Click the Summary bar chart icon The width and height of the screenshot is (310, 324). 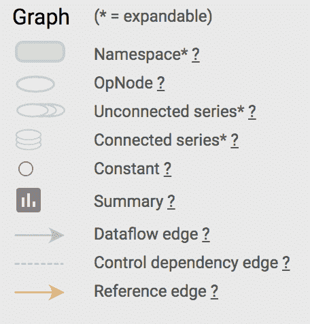[x=29, y=200]
